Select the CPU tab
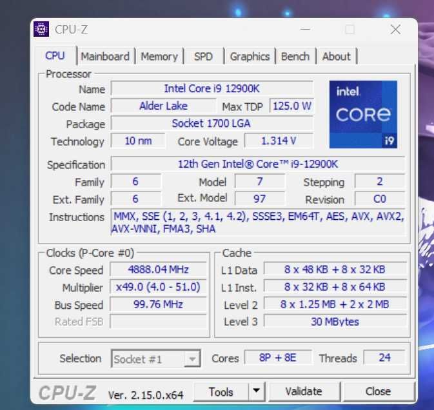 coord(55,55)
